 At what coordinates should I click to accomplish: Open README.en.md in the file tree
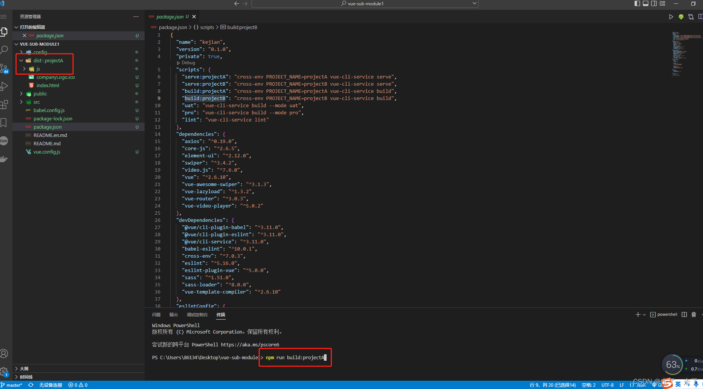pyautogui.click(x=79, y=135)
